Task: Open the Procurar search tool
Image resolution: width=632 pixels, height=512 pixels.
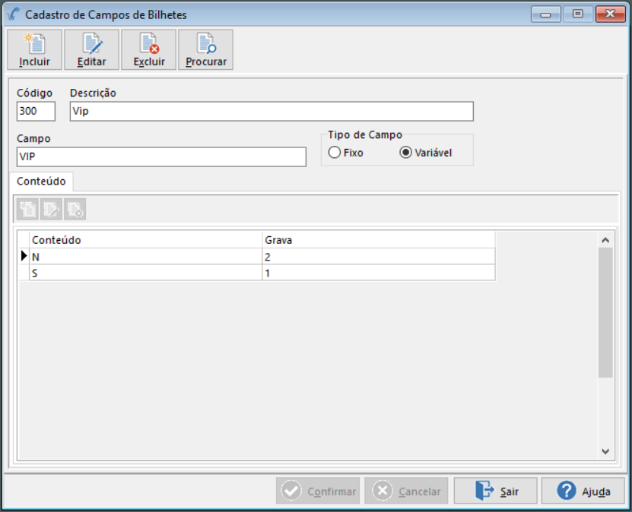Action: [x=206, y=50]
